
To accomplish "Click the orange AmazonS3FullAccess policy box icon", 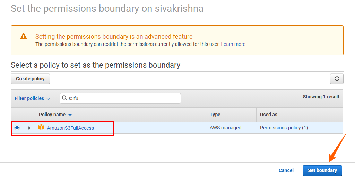I will point(41,127).
